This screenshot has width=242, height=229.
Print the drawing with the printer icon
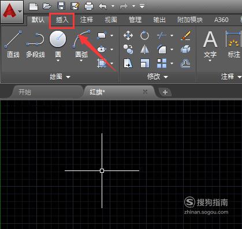coord(89,6)
